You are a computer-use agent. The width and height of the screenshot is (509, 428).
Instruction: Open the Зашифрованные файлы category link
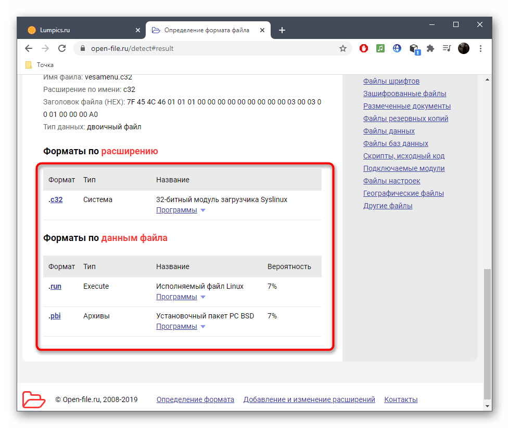tap(404, 93)
